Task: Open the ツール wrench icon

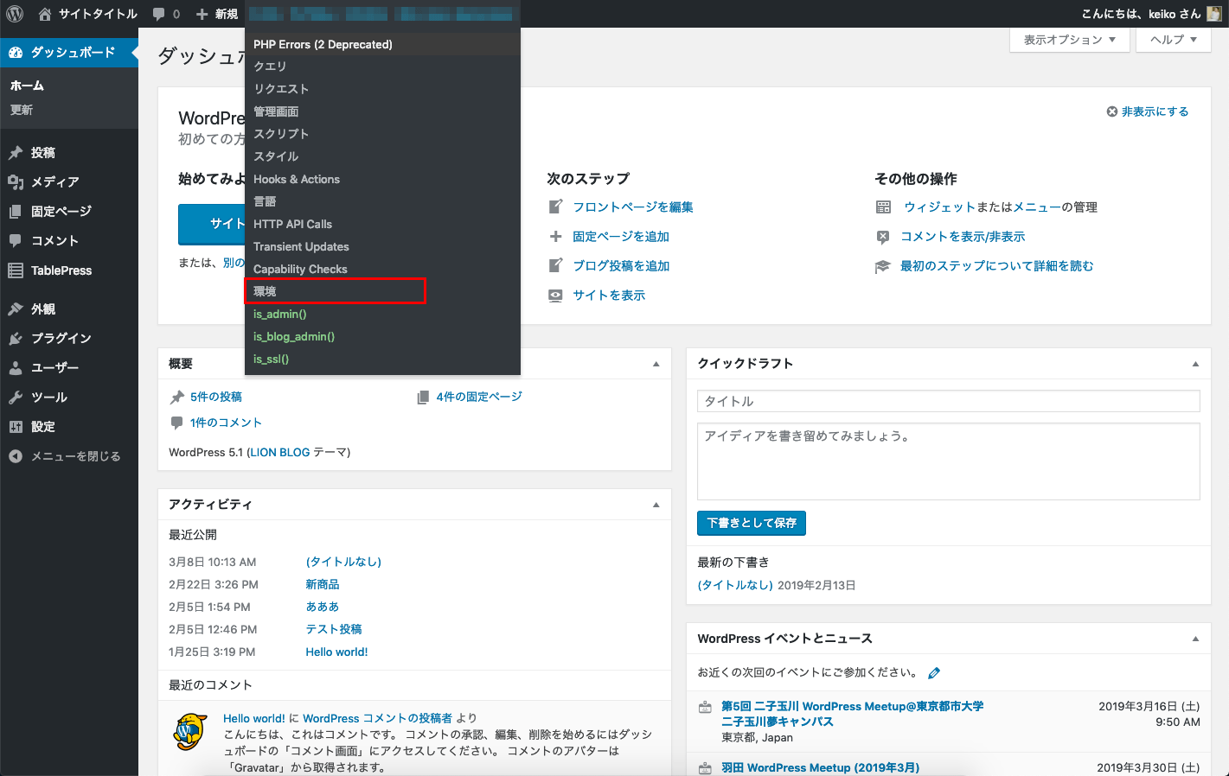Action: tap(16, 398)
